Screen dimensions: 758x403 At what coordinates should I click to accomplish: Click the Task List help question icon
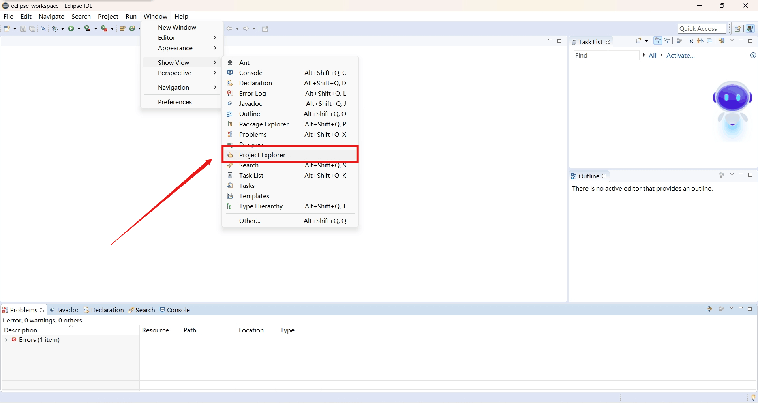[753, 55]
